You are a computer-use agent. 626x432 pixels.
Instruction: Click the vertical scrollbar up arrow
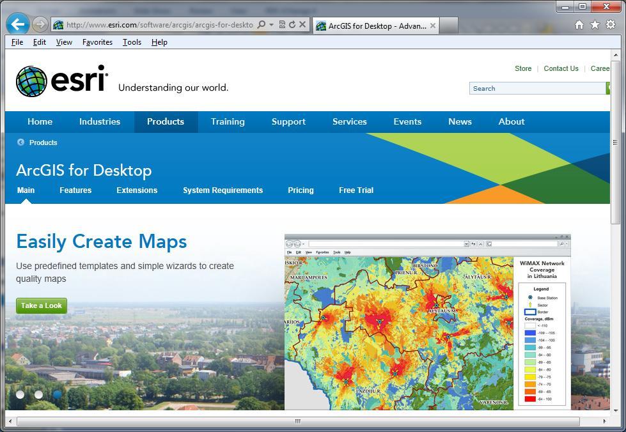click(x=615, y=55)
